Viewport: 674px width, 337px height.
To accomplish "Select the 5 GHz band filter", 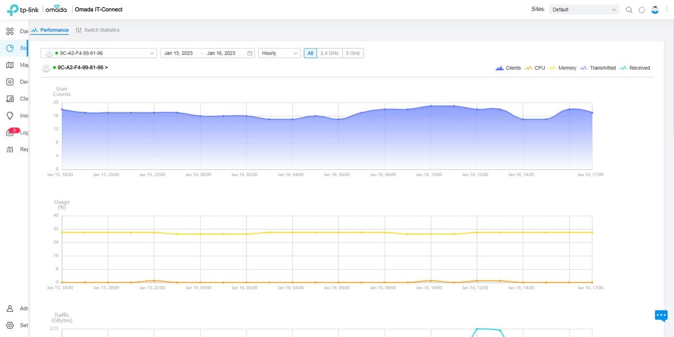I will pyautogui.click(x=352, y=53).
